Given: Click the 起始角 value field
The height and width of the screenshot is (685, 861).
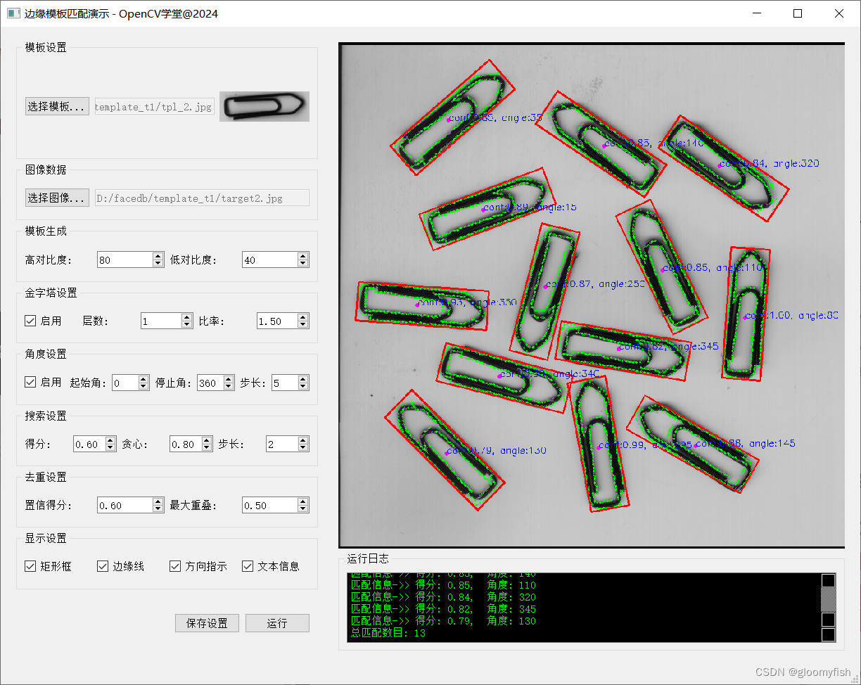Looking at the screenshot, I should tap(125, 383).
